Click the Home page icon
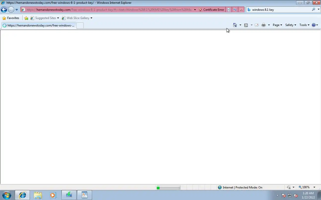321x200 pixels. (x=235, y=25)
